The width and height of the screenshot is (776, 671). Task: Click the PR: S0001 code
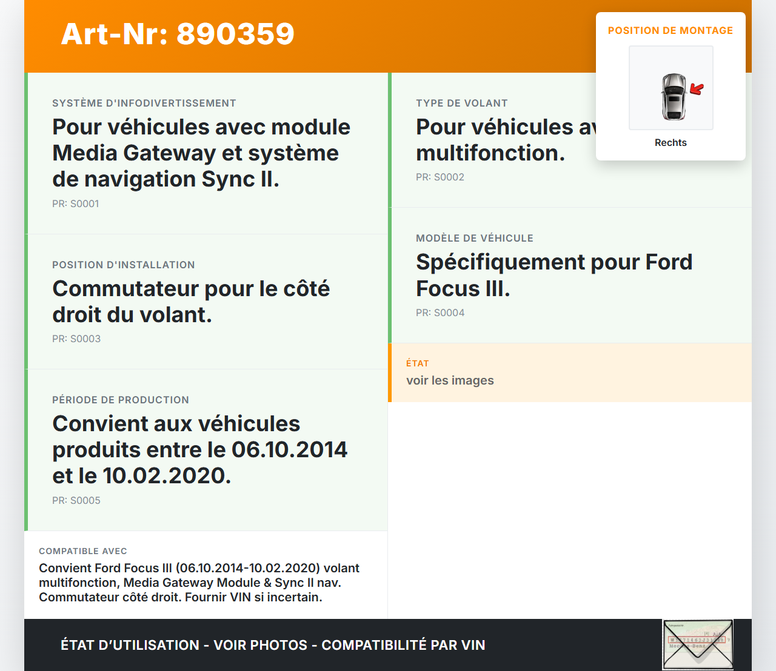coord(76,204)
